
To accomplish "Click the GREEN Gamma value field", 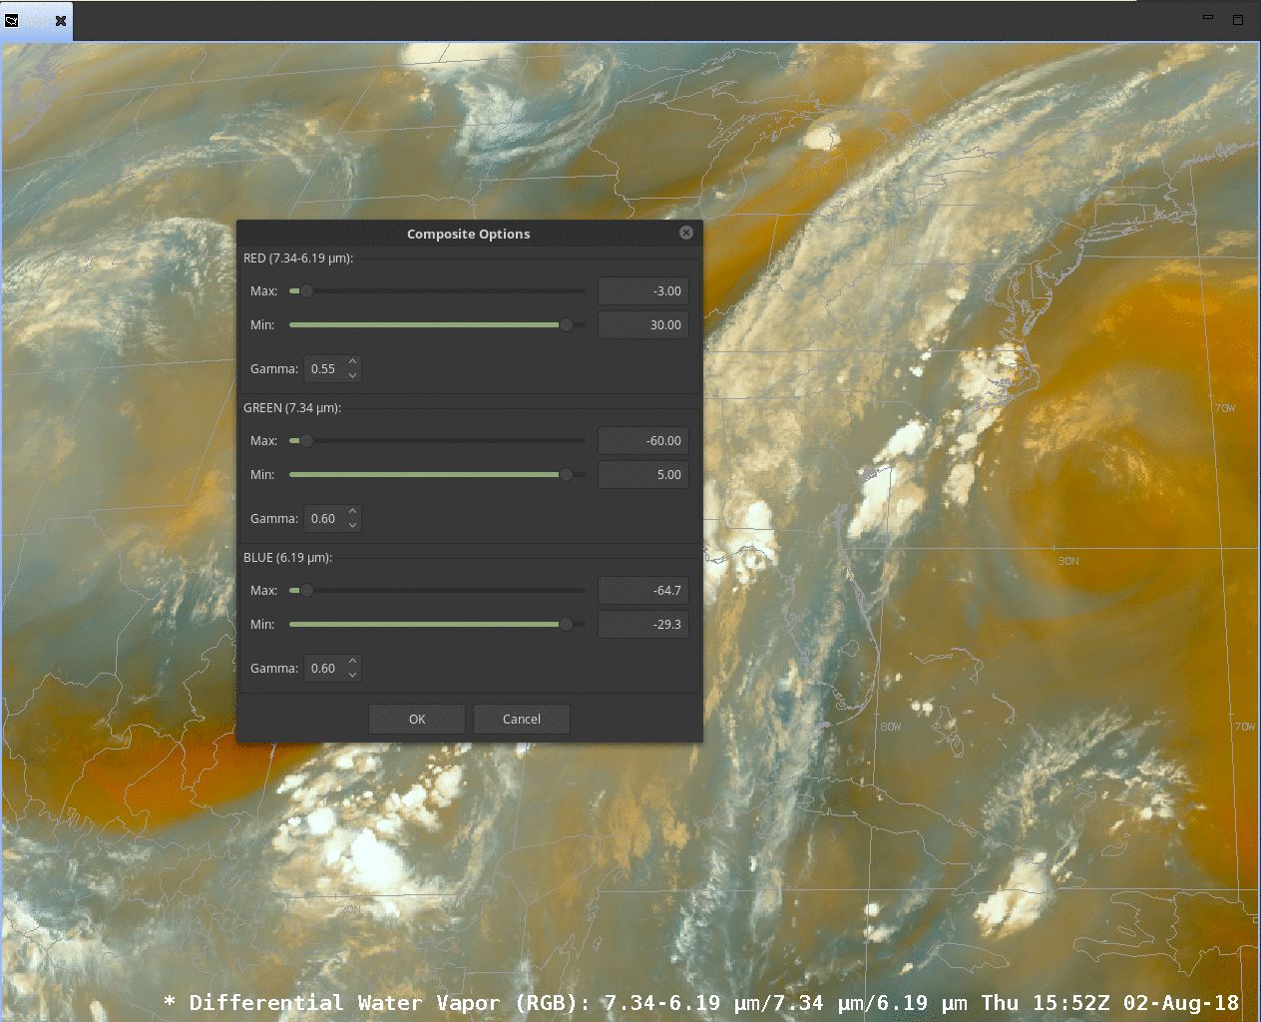I will [324, 519].
